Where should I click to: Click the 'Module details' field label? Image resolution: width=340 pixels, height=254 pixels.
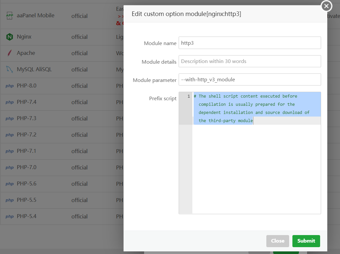[159, 62]
